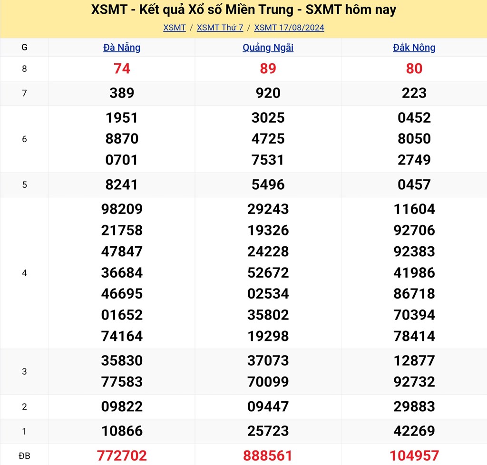Open the Đà Nẵng province link

point(122,48)
